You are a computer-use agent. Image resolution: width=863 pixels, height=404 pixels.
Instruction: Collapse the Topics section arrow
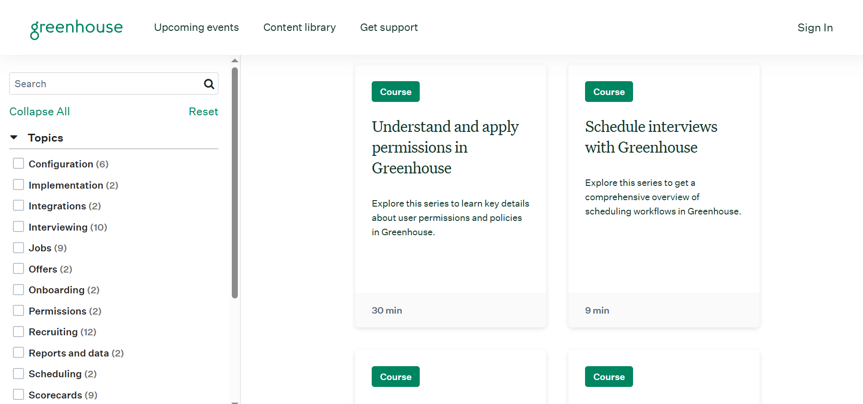(x=14, y=137)
